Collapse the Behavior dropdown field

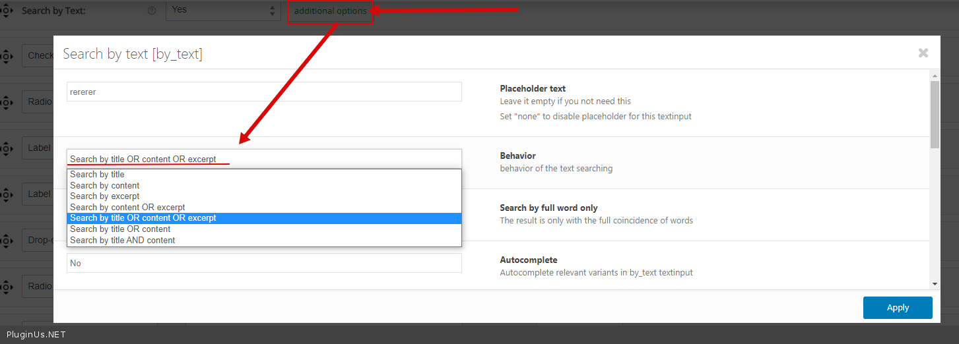click(x=264, y=159)
